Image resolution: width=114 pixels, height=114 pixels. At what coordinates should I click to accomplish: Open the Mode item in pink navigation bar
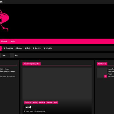[x=13, y=41]
